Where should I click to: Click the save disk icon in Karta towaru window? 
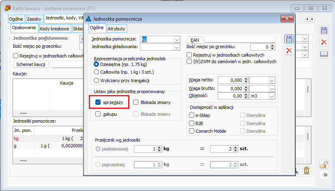(324, 30)
